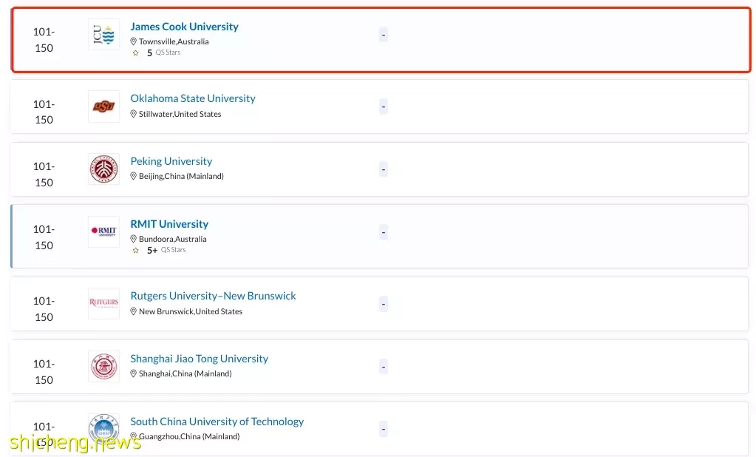This screenshot has height=457, width=756.
Task: Open the James Cook University link
Action: pos(184,27)
